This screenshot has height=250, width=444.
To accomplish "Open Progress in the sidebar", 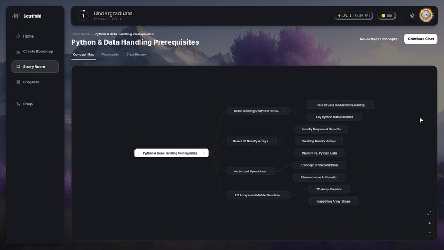I will (35, 82).
